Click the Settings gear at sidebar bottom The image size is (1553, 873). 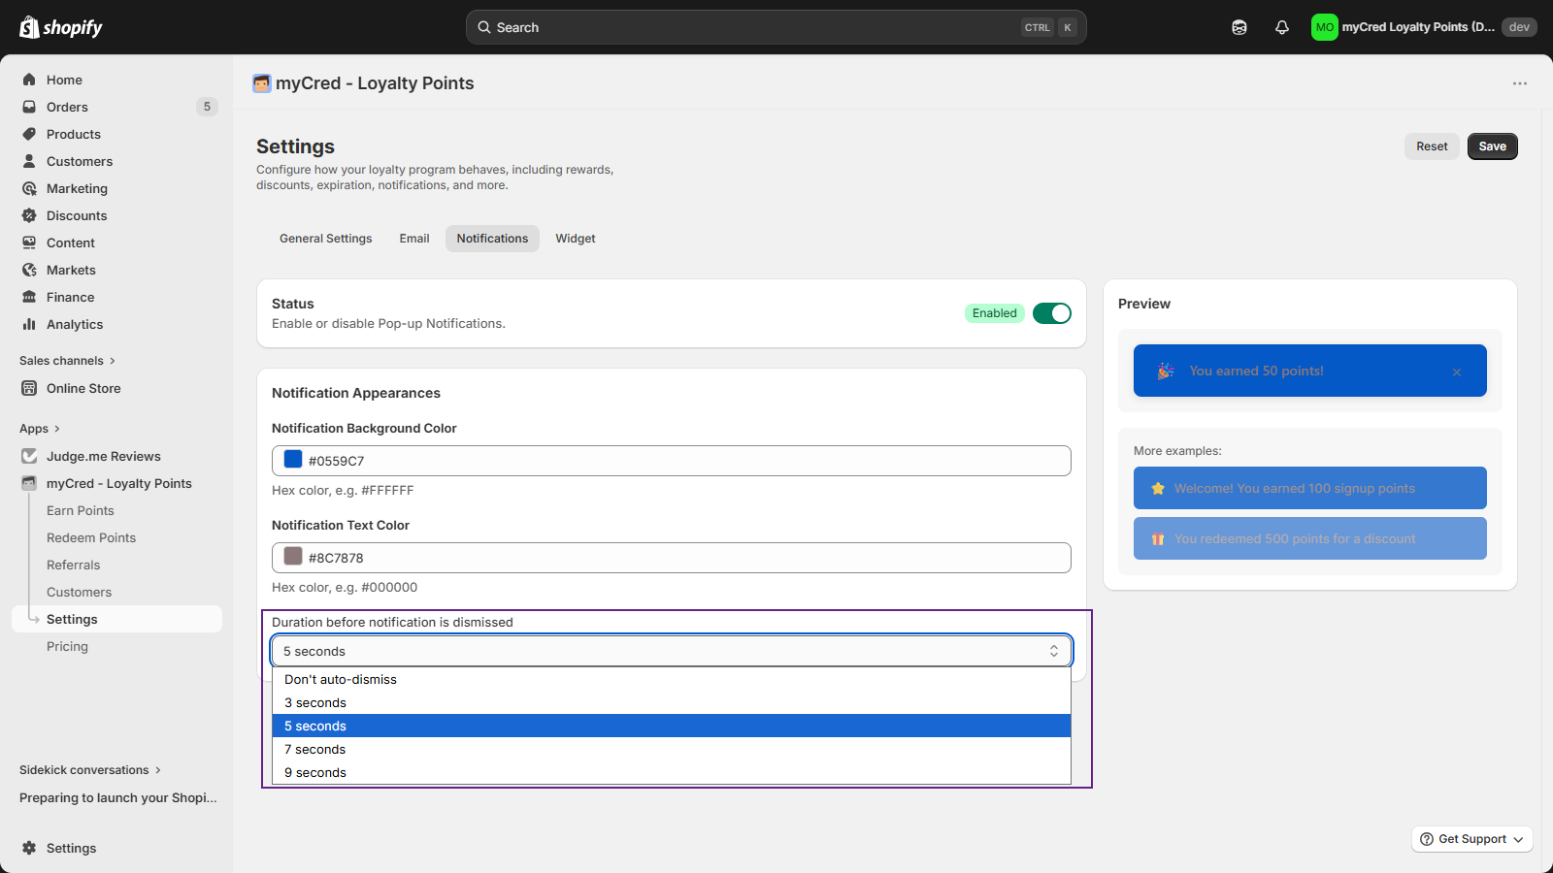click(x=29, y=848)
